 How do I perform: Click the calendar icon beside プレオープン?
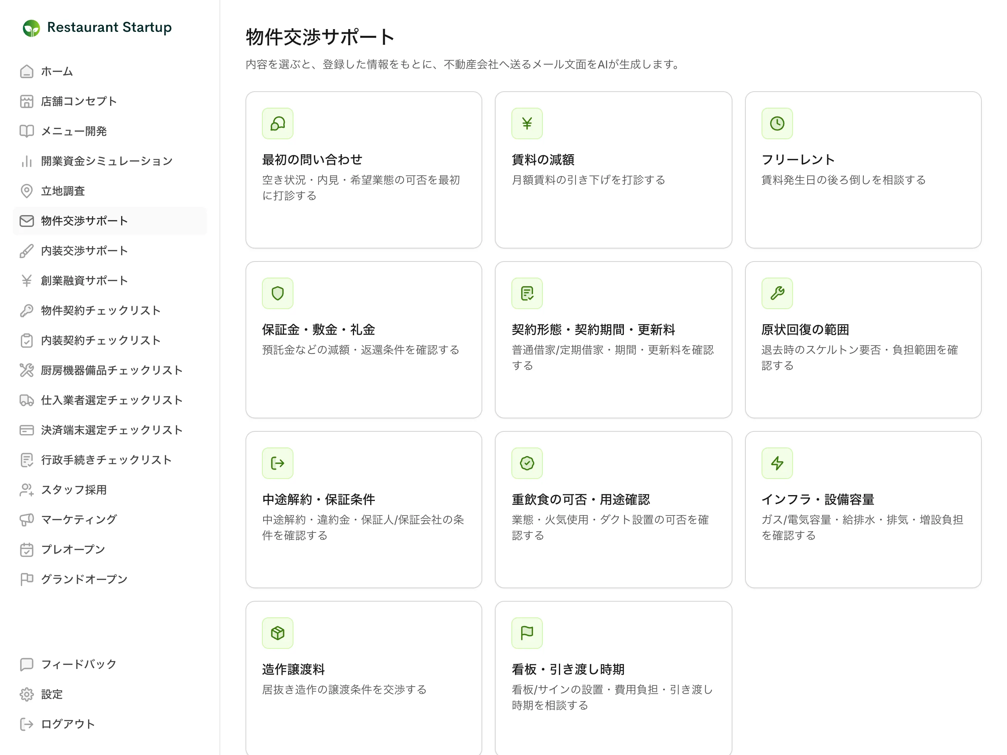click(x=26, y=550)
